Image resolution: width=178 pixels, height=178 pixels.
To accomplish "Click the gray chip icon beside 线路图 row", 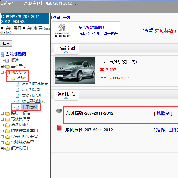I will (59, 111).
